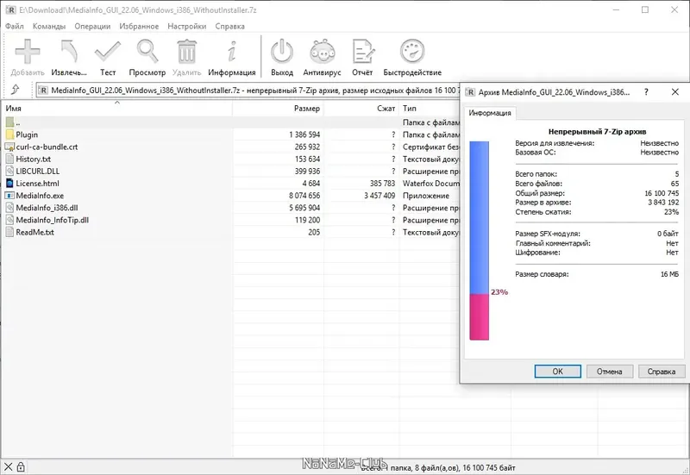Select the Информация tab in dialog

coord(490,113)
